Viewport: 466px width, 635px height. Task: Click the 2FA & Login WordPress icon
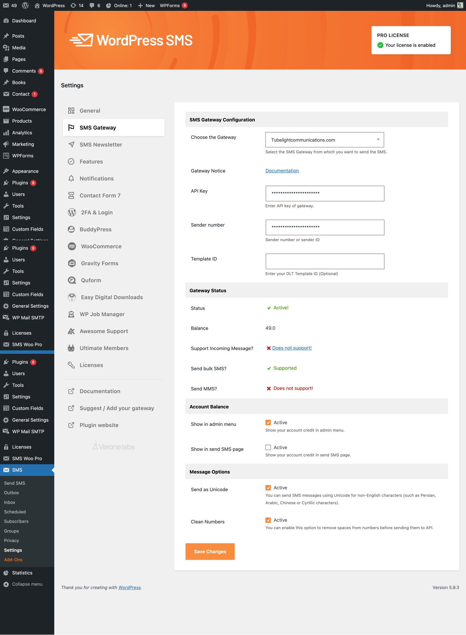click(72, 212)
